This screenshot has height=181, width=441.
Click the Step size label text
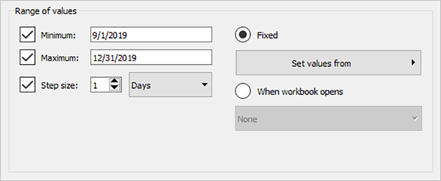[x=59, y=86]
